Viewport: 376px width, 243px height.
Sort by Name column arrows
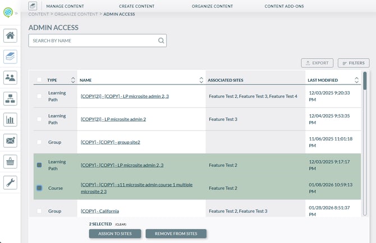(201, 80)
